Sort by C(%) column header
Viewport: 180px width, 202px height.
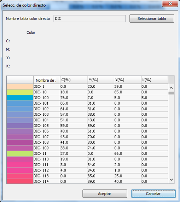tap(74, 80)
